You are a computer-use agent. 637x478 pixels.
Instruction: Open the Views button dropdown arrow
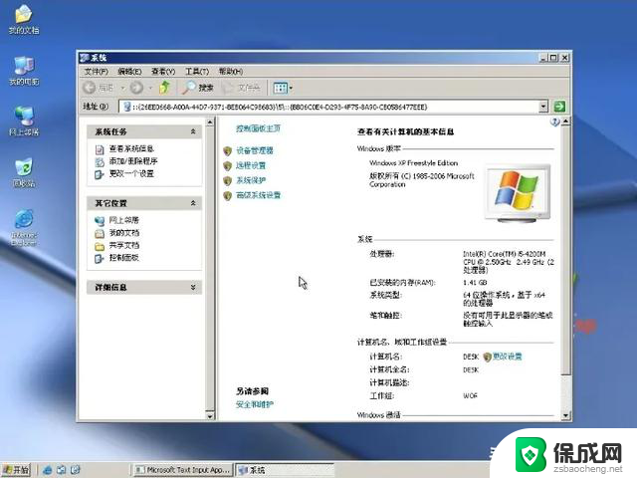pos(291,88)
